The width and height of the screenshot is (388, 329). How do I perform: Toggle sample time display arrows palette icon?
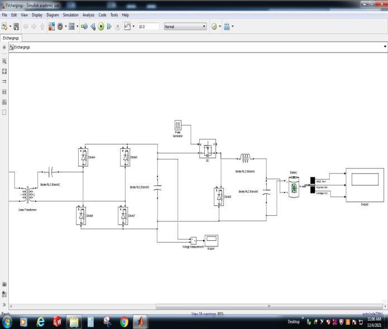click(4, 81)
